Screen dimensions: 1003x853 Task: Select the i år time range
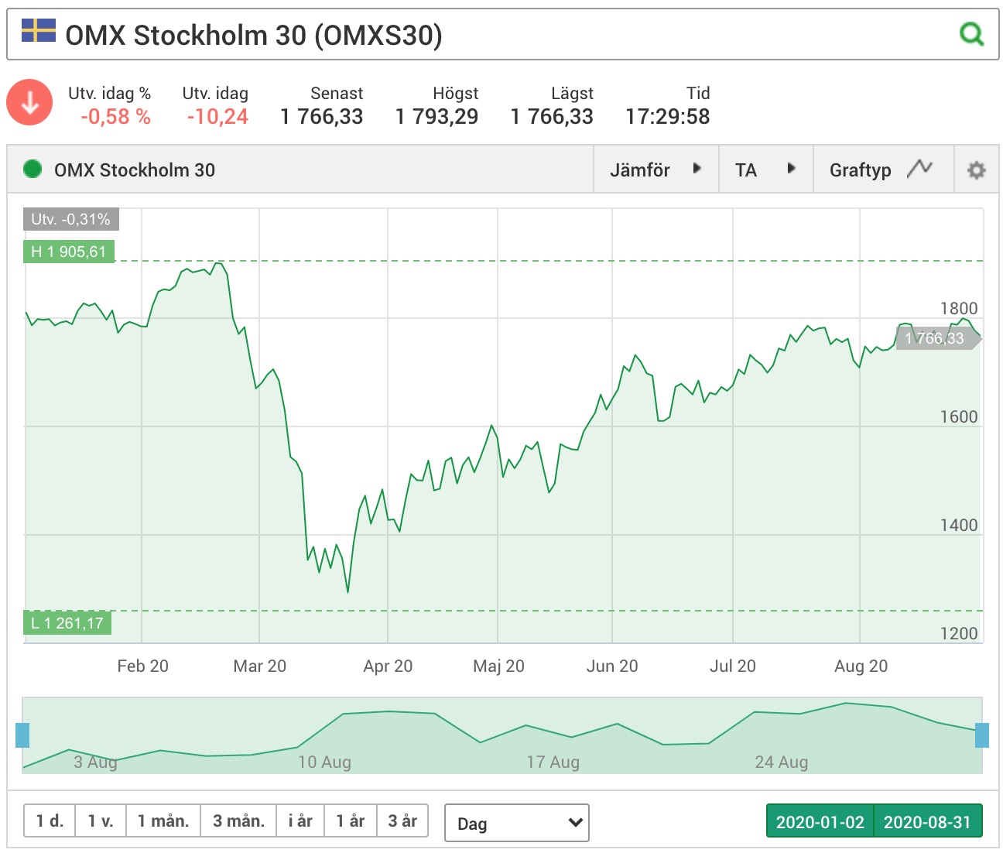pos(300,821)
